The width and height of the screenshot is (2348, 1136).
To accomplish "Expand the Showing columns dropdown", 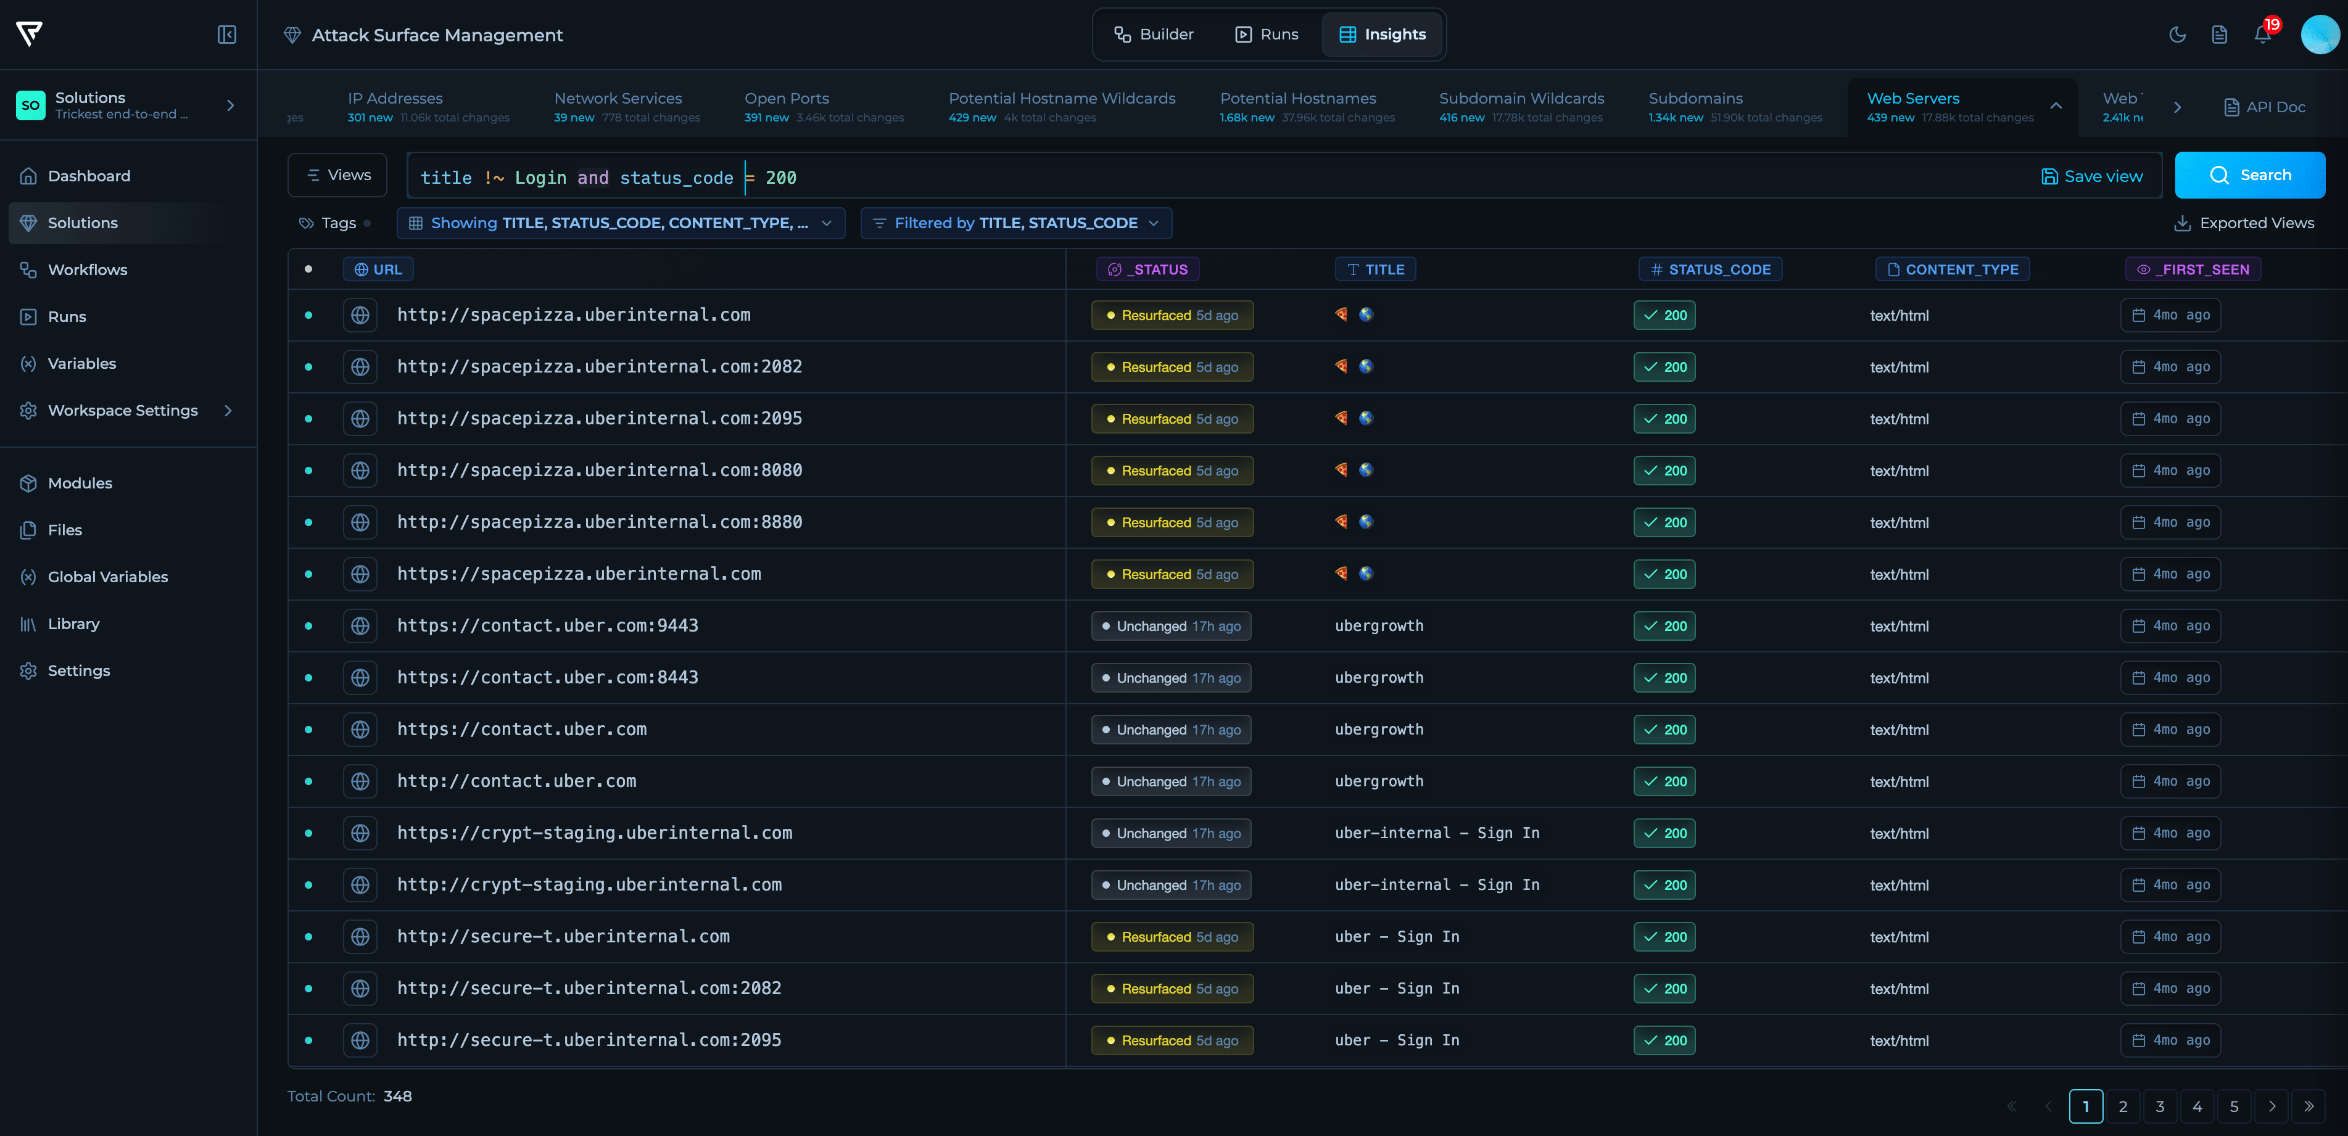I will pos(621,223).
